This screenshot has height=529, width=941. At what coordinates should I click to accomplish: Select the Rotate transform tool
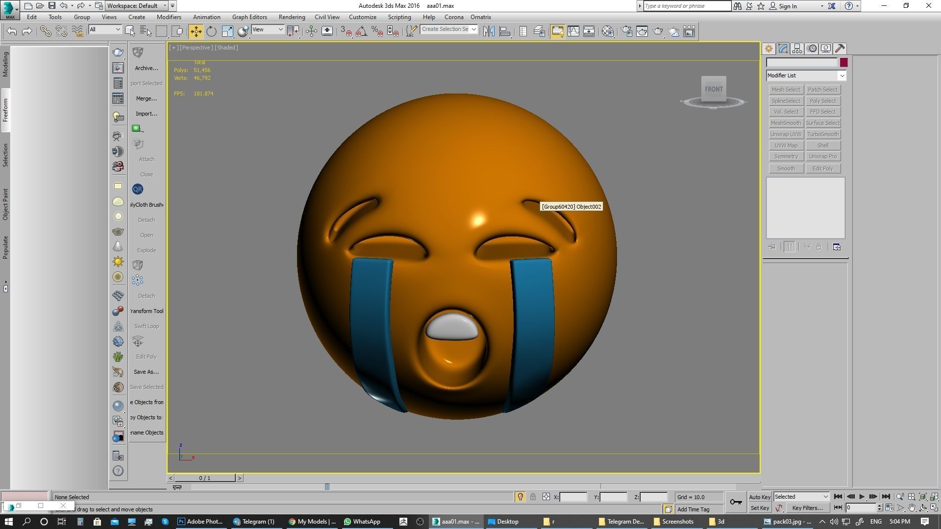tap(211, 31)
